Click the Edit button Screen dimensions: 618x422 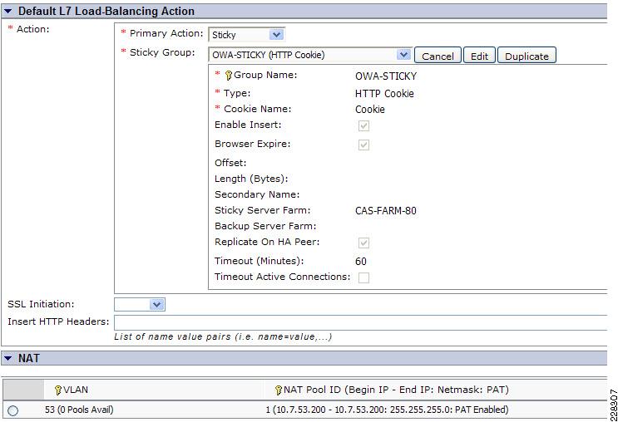(x=479, y=56)
